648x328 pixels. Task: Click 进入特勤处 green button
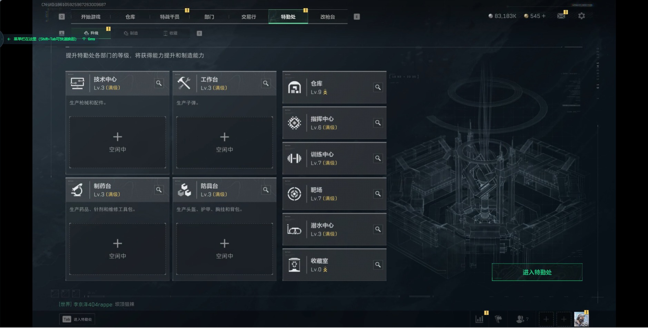[x=537, y=272]
